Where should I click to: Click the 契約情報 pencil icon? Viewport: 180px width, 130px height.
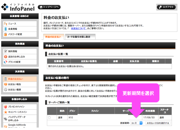pos(5,51)
